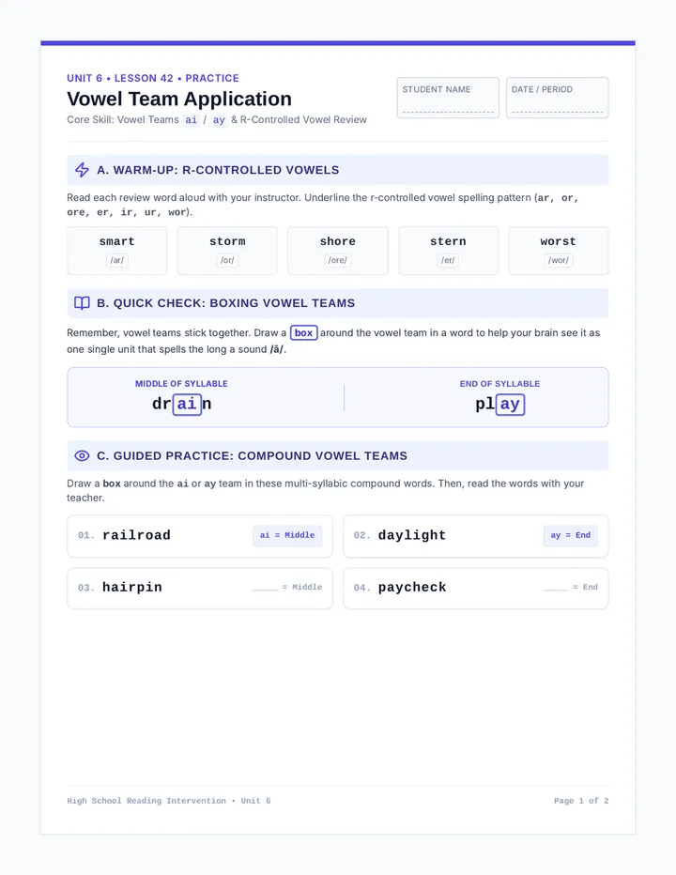Click the open book icon beside Quick Check

(82, 303)
